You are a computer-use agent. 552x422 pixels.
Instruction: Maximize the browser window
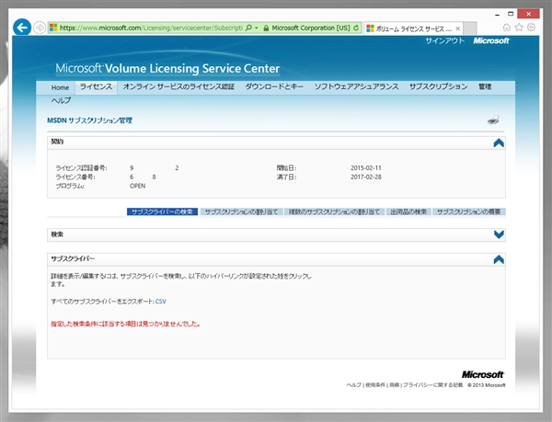(x=511, y=14)
